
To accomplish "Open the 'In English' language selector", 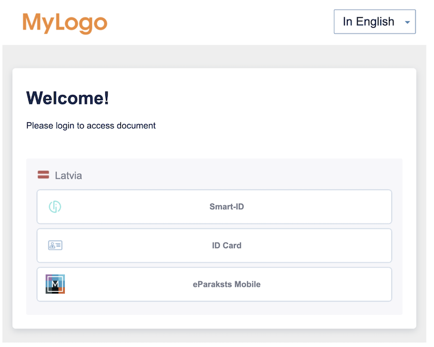I will coord(374,22).
